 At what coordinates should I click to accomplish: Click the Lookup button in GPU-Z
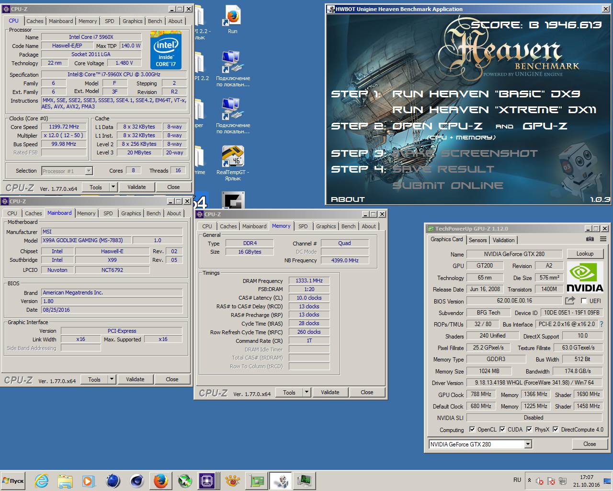(x=585, y=254)
